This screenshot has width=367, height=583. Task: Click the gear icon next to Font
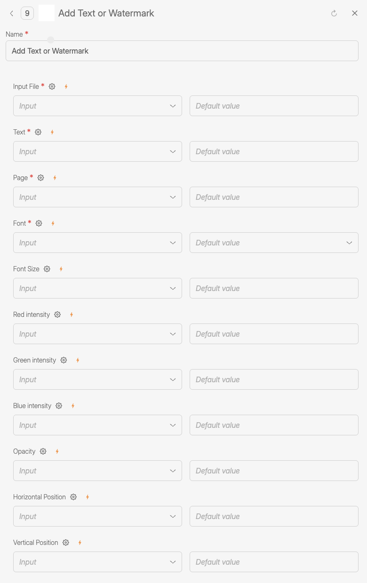[39, 223]
